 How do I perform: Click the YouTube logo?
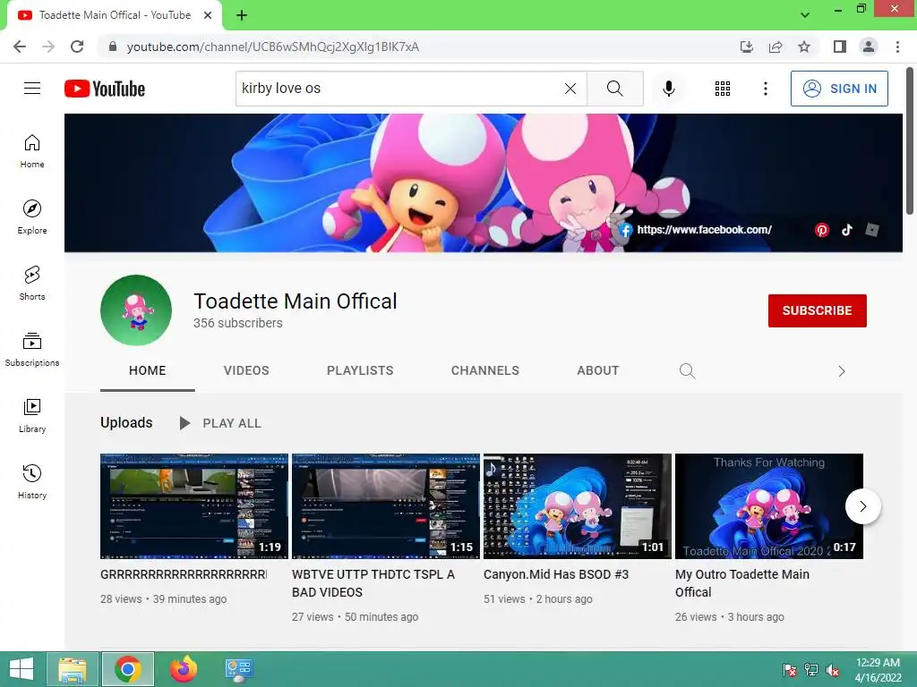click(105, 89)
